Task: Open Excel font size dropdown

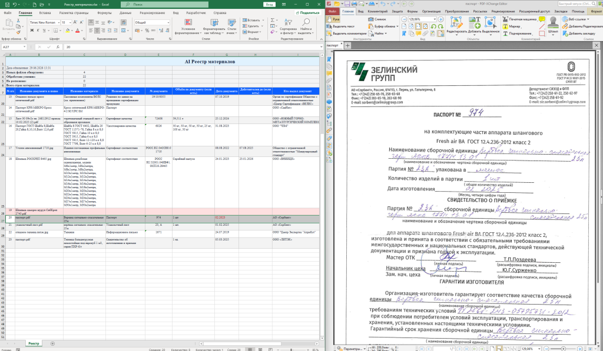Action: pyautogui.click(x=69, y=23)
